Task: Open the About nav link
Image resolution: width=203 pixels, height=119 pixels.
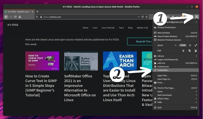Action: (x=86, y=28)
